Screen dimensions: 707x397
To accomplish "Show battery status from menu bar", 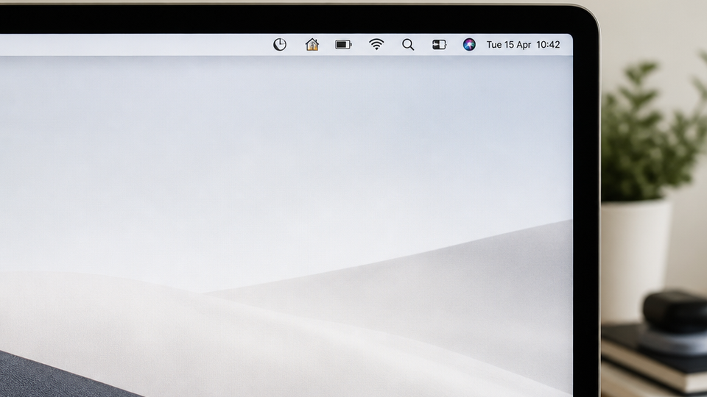I will pyautogui.click(x=343, y=45).
